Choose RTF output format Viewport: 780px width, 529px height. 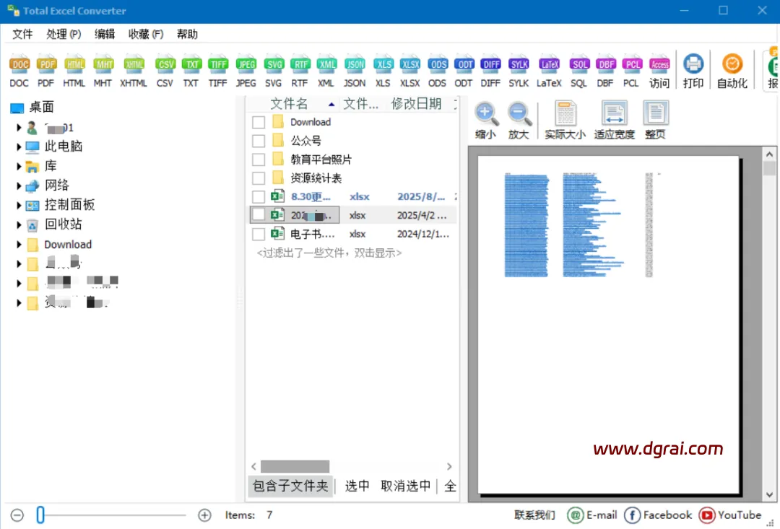click(300, 71)
